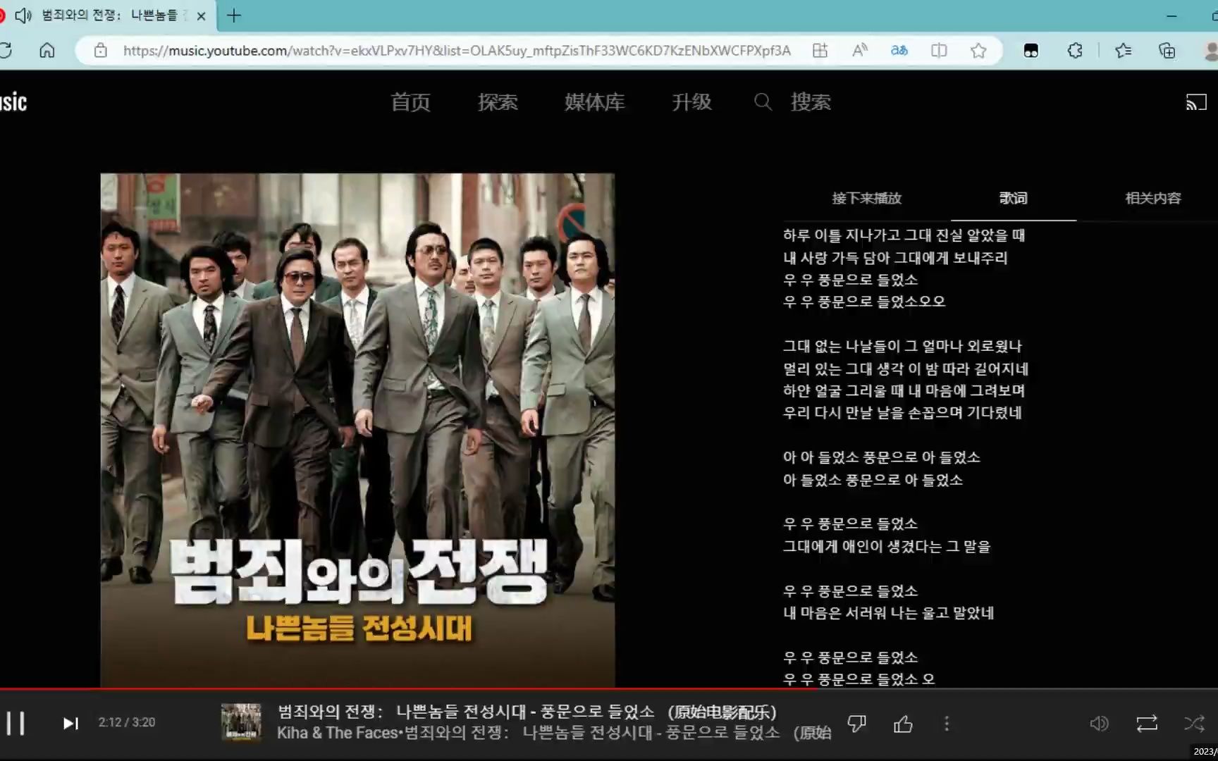
Task: Click lyric line 내 사랑 가득 담아 그대에게 보내주리
Action: pos(895,258)
